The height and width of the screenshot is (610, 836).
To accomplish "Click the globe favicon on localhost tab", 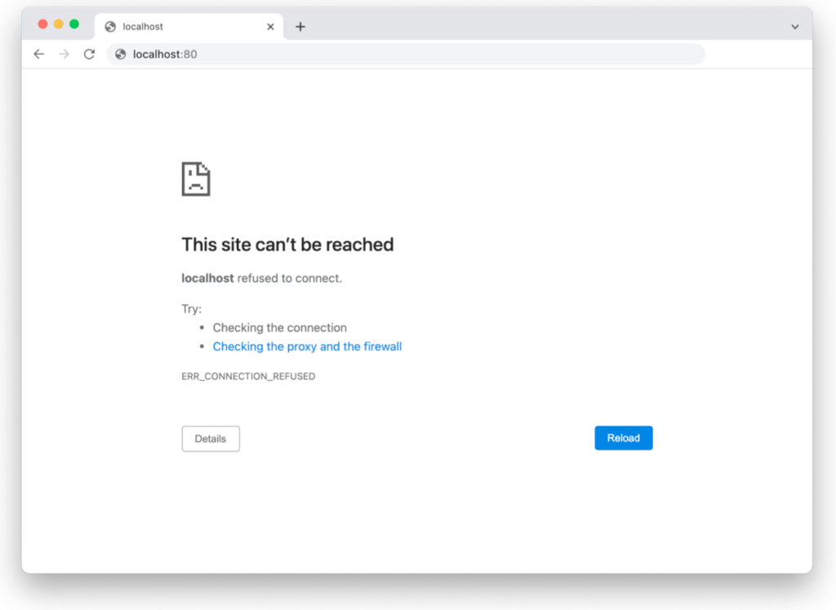I will point(110,27).
